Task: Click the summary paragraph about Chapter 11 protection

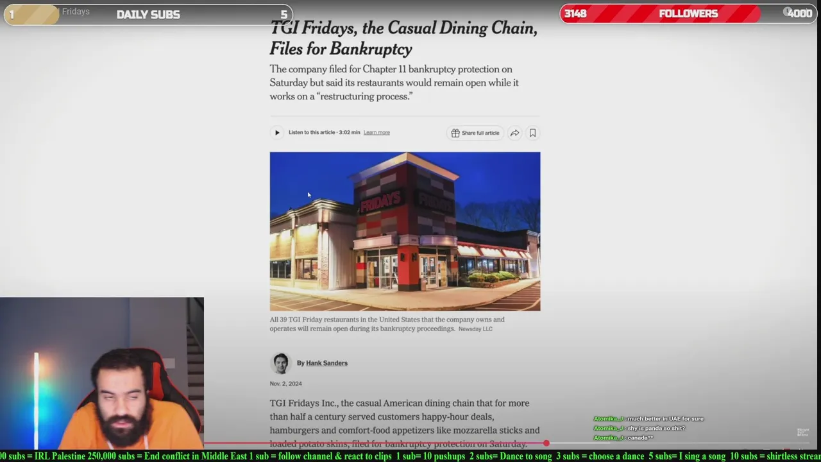Action: (394, 83)
